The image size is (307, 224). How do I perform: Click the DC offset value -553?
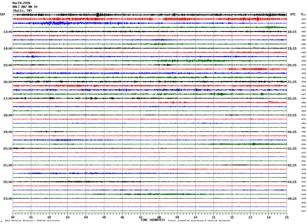tap(303, 128)
